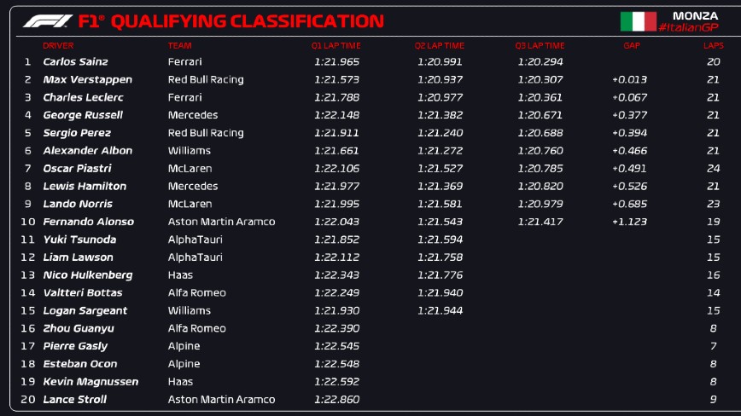Click the Q3 LAP TIME header

[x=540, y=45]
